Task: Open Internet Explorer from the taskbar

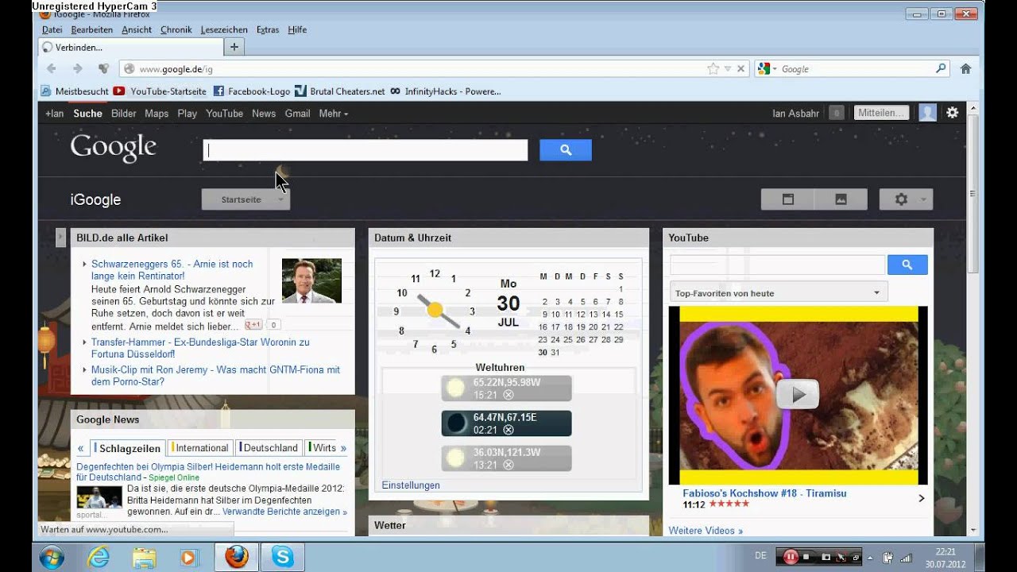Action: [99, 557]
